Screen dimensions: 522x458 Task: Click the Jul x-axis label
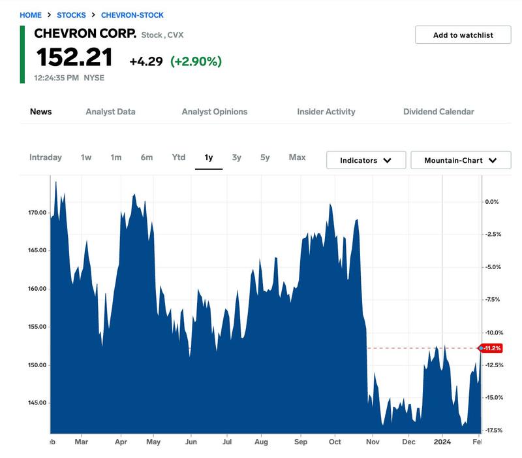pyautogui.click(x=226, y=442)
